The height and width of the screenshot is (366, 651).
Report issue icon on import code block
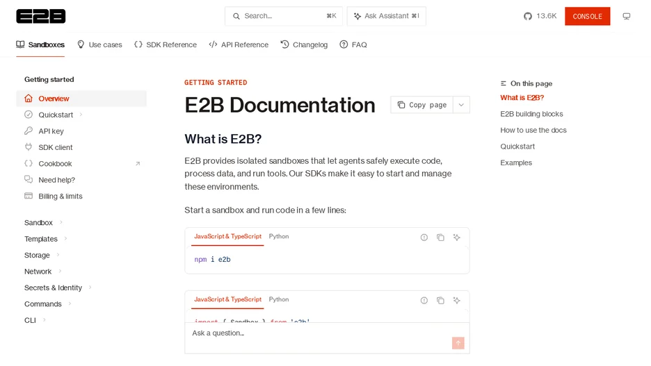(x=424, y=301)
